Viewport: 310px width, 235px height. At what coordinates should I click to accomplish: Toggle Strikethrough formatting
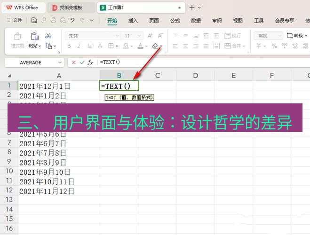(x=100, y=46)
